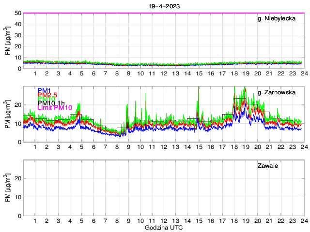Click the magenta Limit PM10 legend entry
The height and width of the screenshot is (232, 310).
tap(54, 108)
